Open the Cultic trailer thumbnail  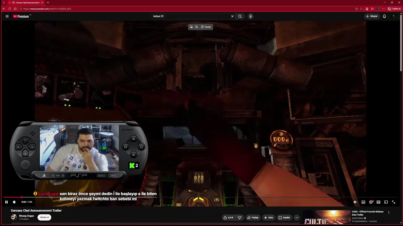pos(326,218)
